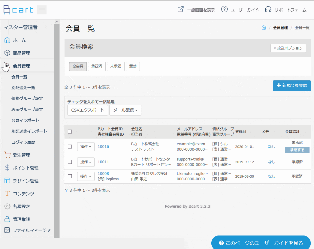Click the headset icon for サポートフォーム
Image resolution: width=314 pixels, height=249 pixels.
tap(268, 9)
